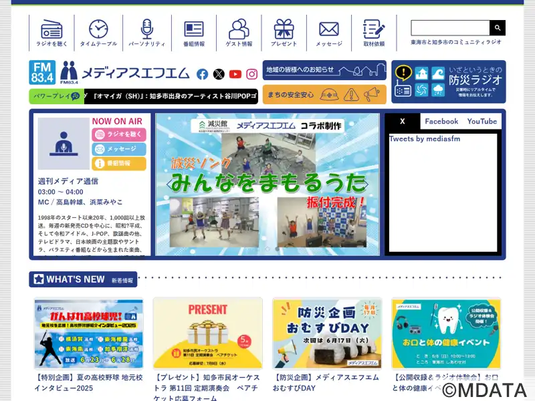
Task: Open the PRESENT gift thumbnail
Action: pos(208,333)
